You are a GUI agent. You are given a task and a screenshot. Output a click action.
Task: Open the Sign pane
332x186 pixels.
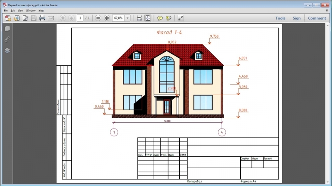point(297,18)
